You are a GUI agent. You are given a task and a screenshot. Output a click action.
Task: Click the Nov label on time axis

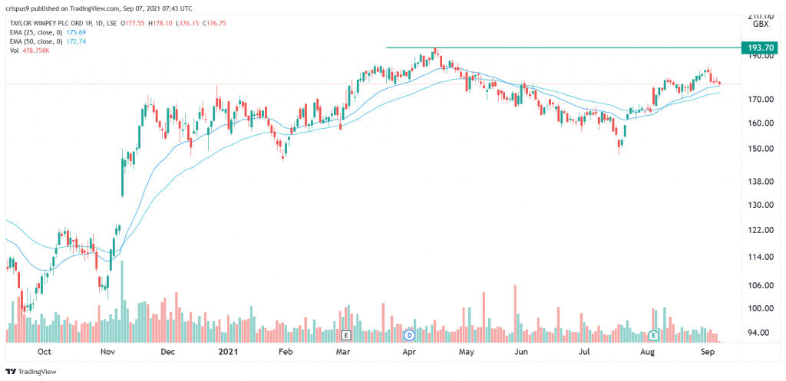[109, 351]
